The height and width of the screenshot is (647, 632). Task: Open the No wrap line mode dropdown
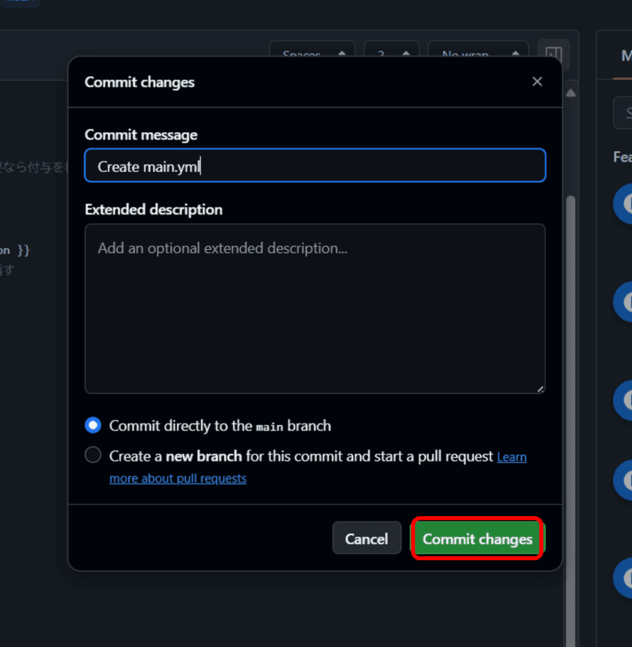click(478, 54)
